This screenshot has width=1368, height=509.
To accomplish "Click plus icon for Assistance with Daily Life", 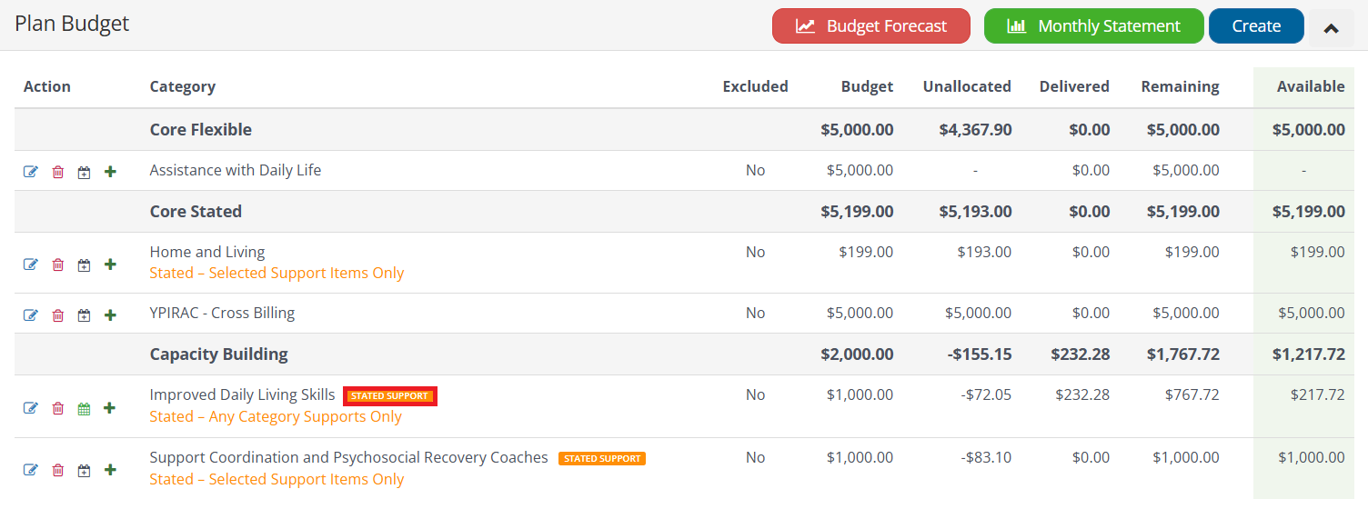I will pyautogui.click(x=110, y=172).
